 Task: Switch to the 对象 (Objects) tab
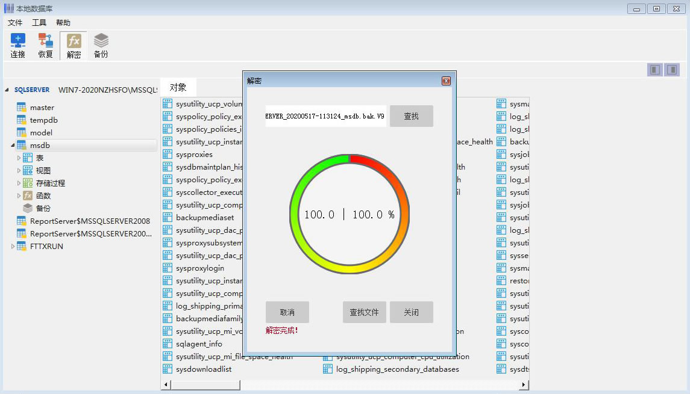click(178, 87)
